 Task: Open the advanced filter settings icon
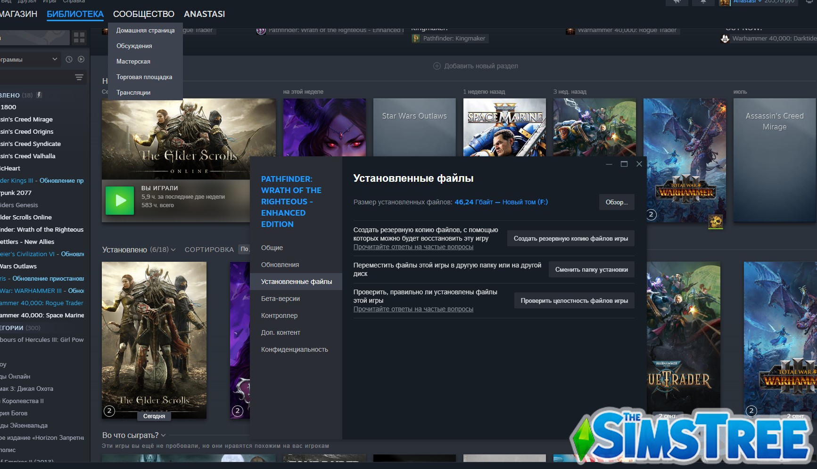[x=79, y=77]
